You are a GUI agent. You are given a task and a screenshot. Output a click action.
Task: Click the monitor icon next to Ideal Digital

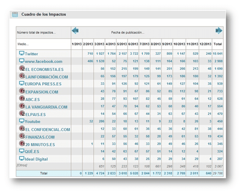click(22, 159)
